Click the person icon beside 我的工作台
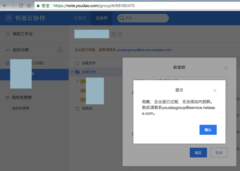The height and width of the screenshot is (171, 240). click(8, 34)
